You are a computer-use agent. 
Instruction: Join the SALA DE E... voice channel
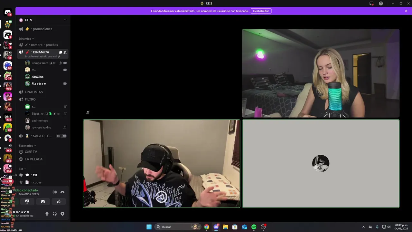point(42,136)
